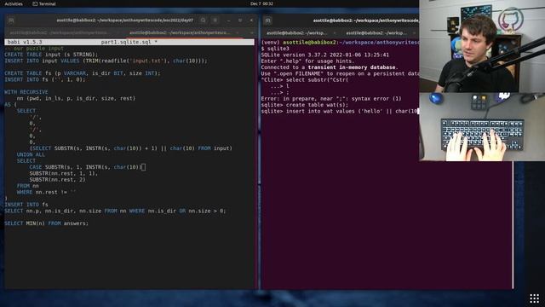Click right terminal window title text
The image size is (545, 307).
(365, 20)
